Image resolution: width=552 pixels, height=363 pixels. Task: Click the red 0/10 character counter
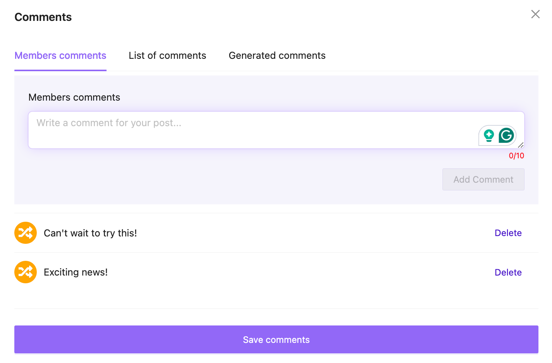click(516, 155)
